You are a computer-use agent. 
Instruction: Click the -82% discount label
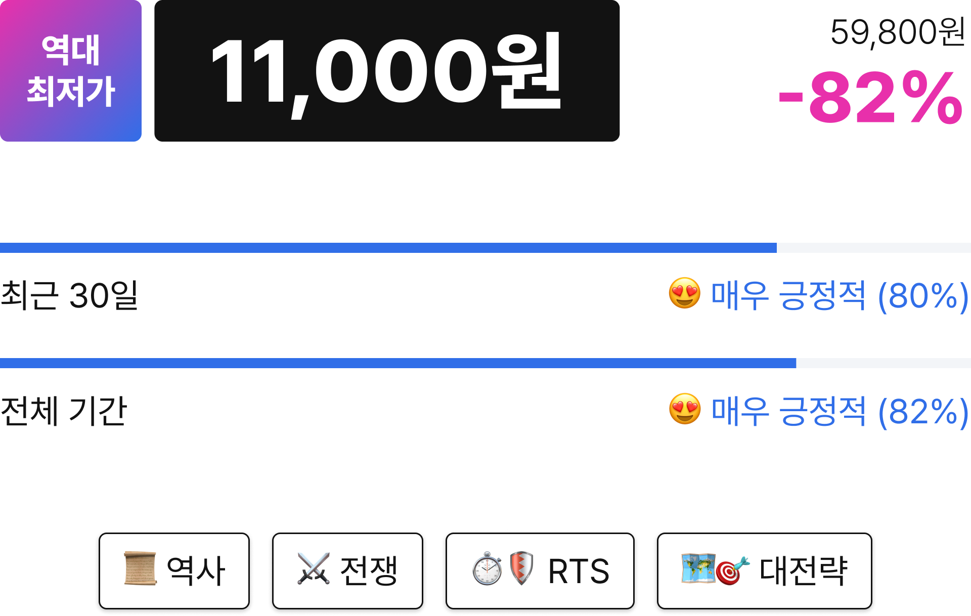(x=871, y=98)
